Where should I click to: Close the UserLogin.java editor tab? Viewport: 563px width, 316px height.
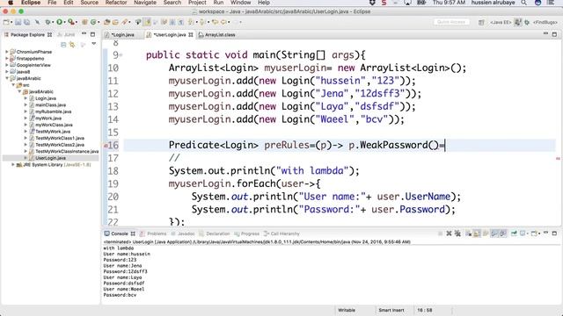tap(191, 35)
